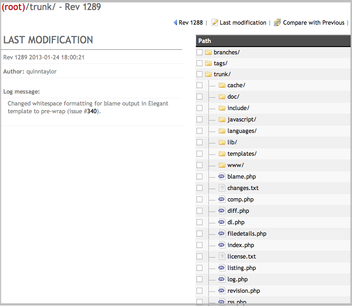Click the folder icon beside branches/
352x306 pixels.
pos(208,52)
